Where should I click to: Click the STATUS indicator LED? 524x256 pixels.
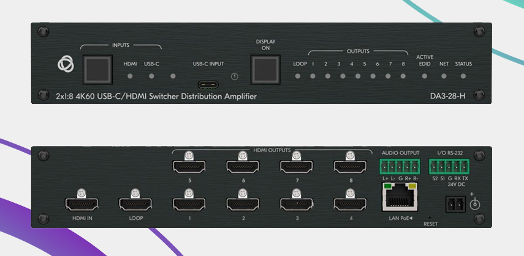[x=463, y=76]
